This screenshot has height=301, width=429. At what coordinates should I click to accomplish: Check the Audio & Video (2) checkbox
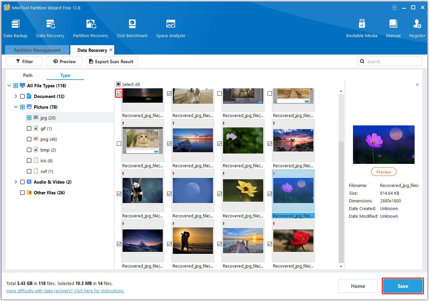[x=22, y=182]
